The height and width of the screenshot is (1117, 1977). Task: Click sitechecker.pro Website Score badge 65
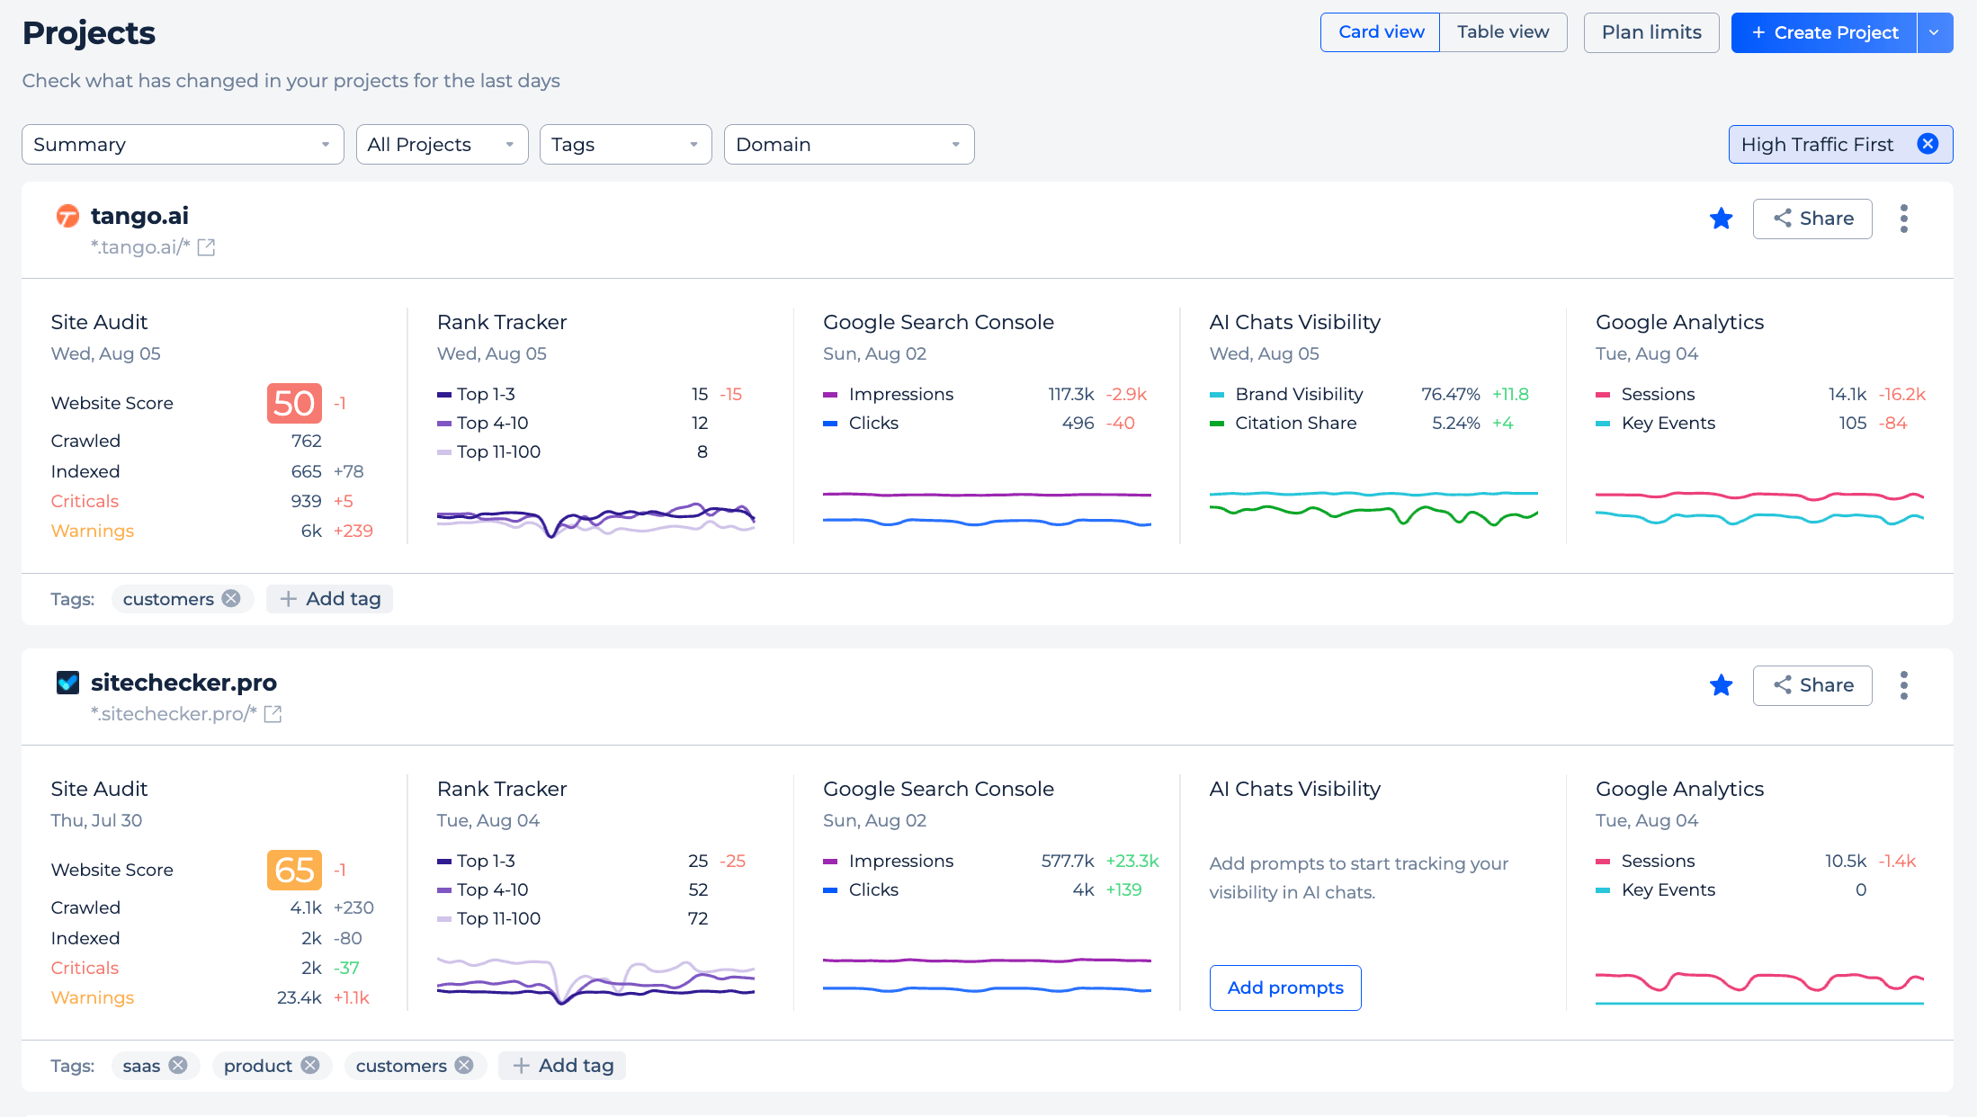click(x=294, y=870)
